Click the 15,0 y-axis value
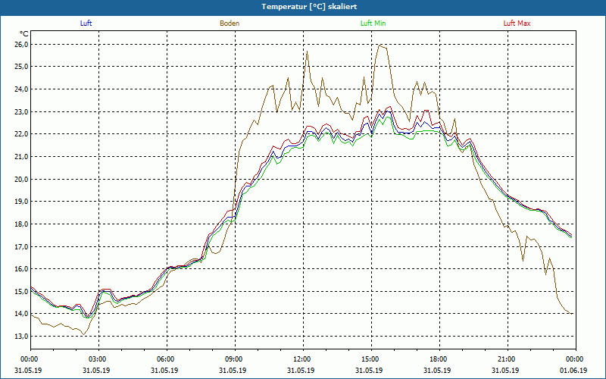The image size is (606, 379). click(21, 291)
